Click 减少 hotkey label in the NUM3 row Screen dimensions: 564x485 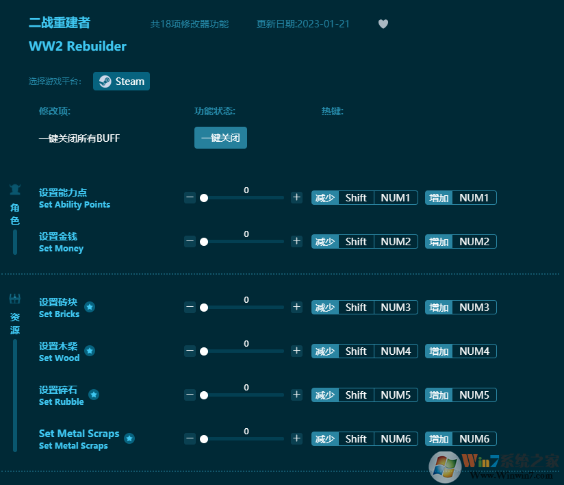point(325,308)
